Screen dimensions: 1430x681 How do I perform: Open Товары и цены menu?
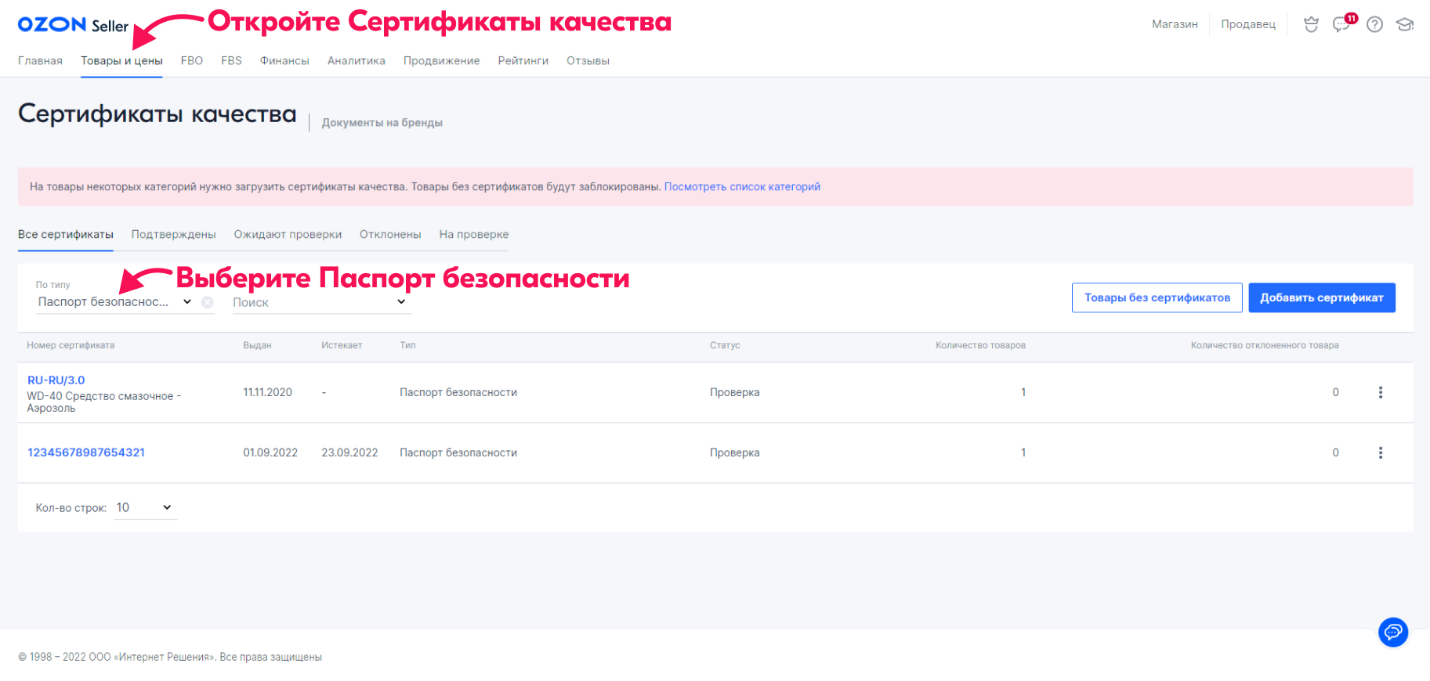click(121, 60)
